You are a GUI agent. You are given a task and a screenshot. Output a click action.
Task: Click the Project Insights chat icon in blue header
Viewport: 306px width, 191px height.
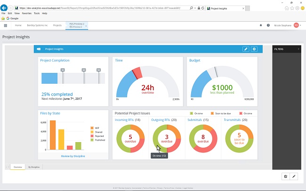click(x=39, y=49)
